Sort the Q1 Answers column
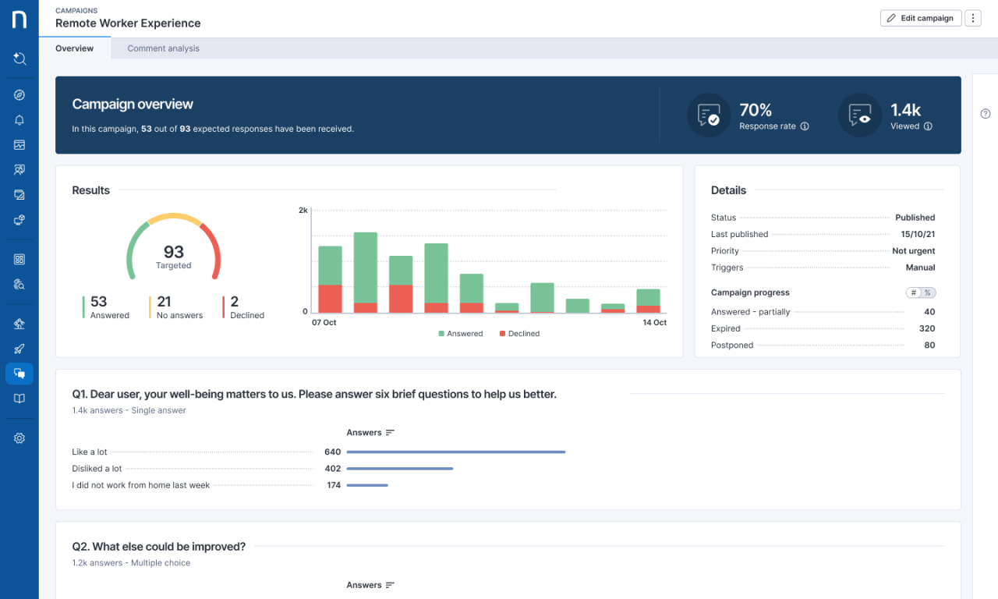Viewport: 998px width, 599px height. (x=390, y=433)
